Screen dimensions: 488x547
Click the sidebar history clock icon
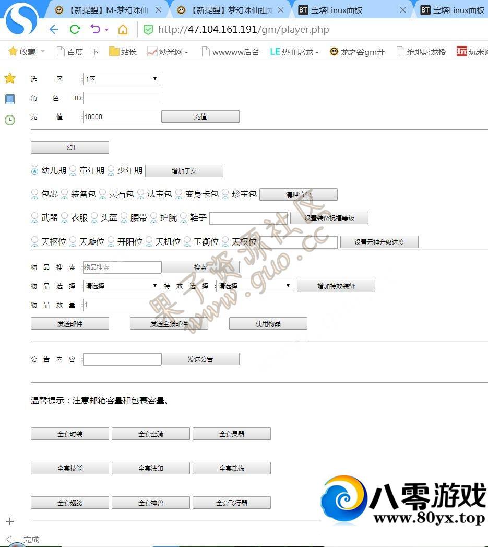tap(10, 120)
